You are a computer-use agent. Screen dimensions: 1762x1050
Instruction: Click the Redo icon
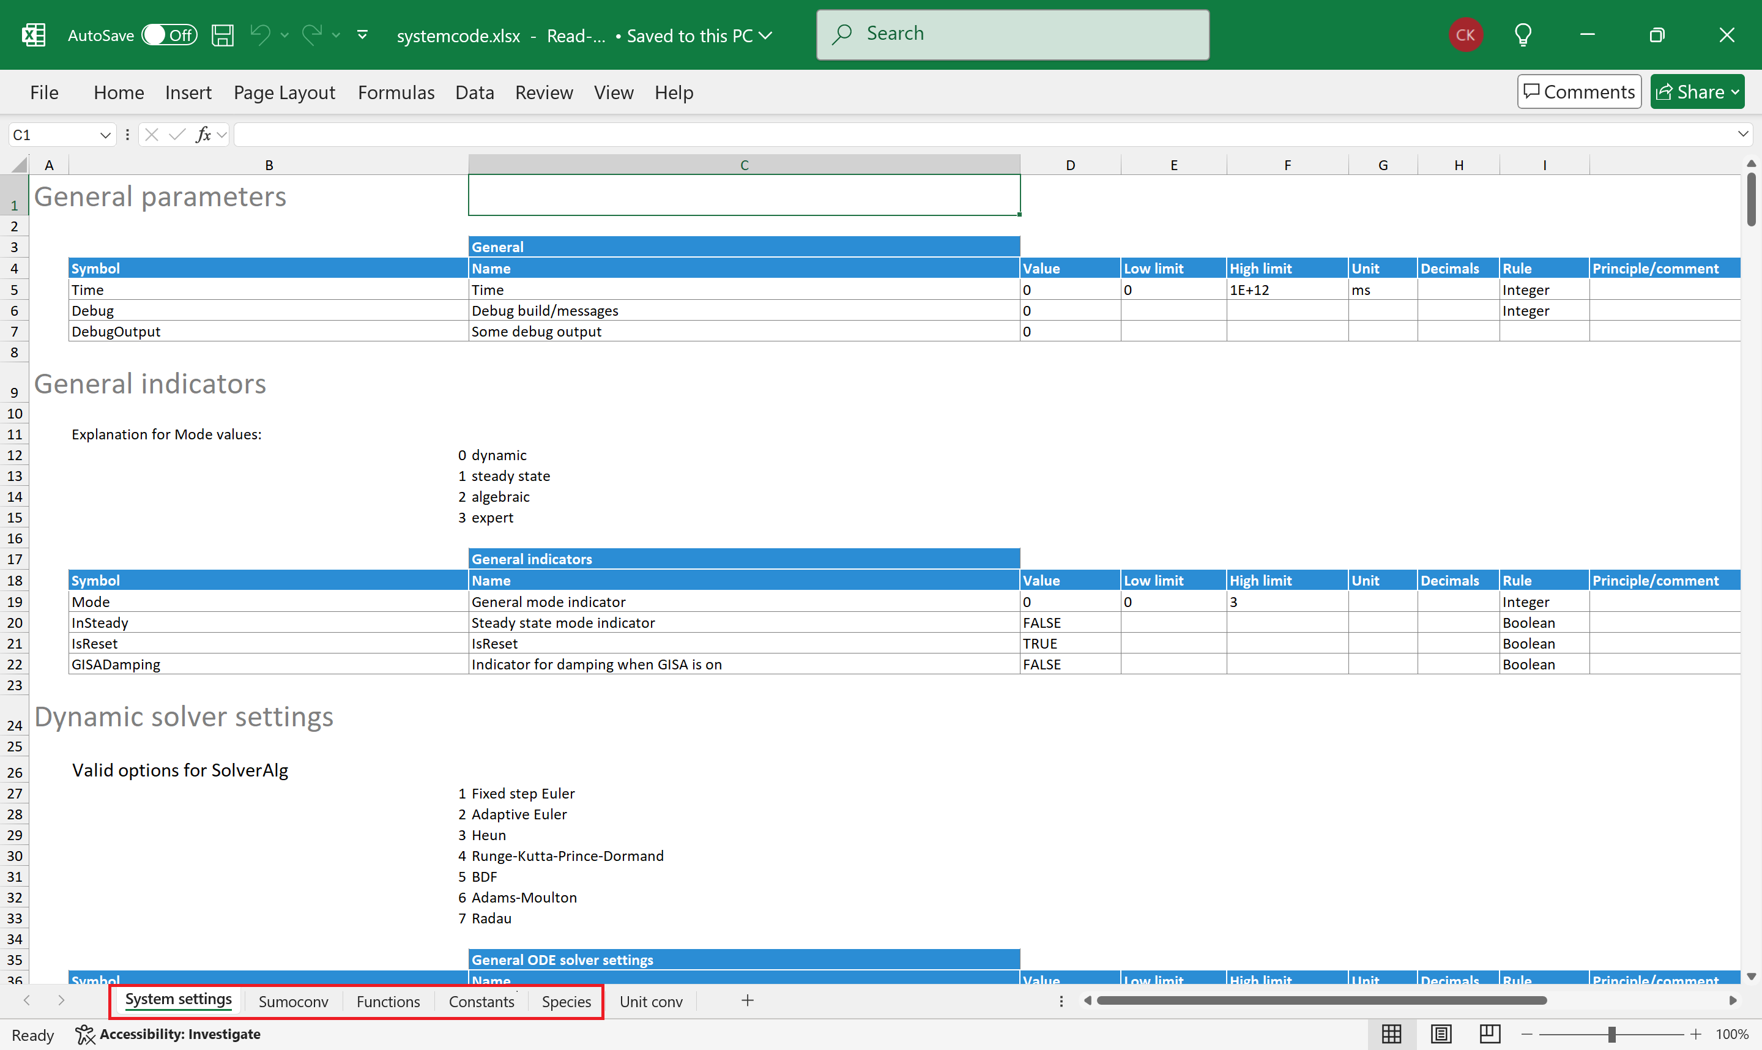312,35
